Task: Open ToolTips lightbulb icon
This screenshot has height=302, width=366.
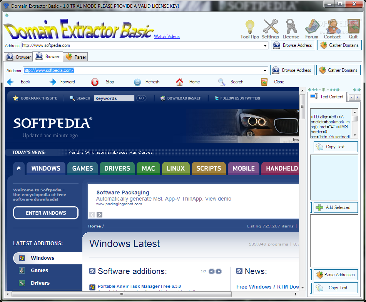Action: (x=249, y=27)
